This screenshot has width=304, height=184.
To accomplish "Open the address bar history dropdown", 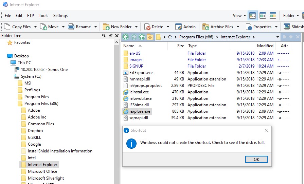I will [x=278, y=37].
